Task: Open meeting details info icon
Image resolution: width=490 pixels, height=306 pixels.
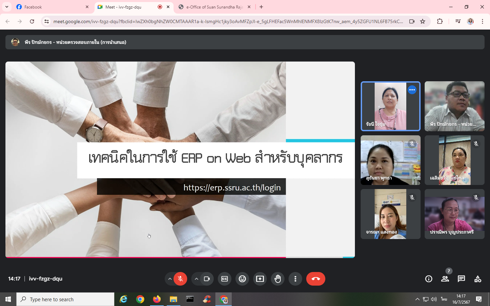Action: (x=429, y=279)
